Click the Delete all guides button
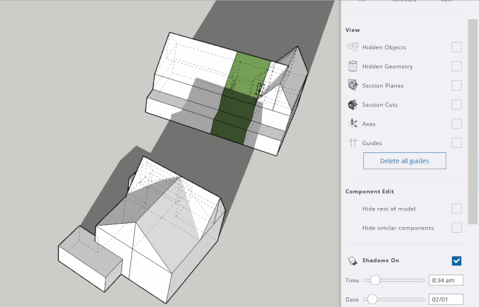The height and width of the screenshot is (307, 479). pos(405,161)
